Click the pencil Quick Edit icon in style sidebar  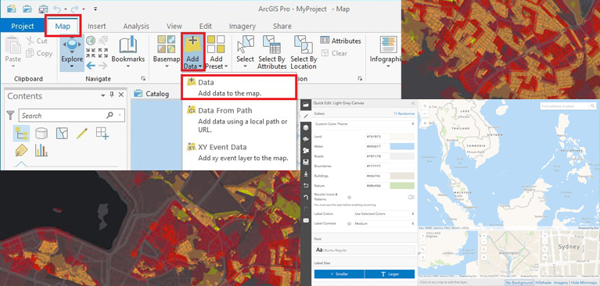306,116
